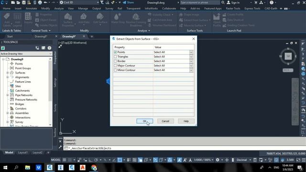Open the Border value dropdown

click(x=191, y=61)
